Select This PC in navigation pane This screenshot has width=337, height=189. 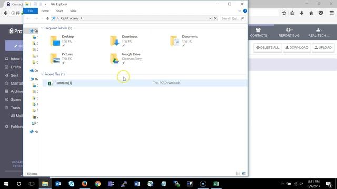[34, 79]
